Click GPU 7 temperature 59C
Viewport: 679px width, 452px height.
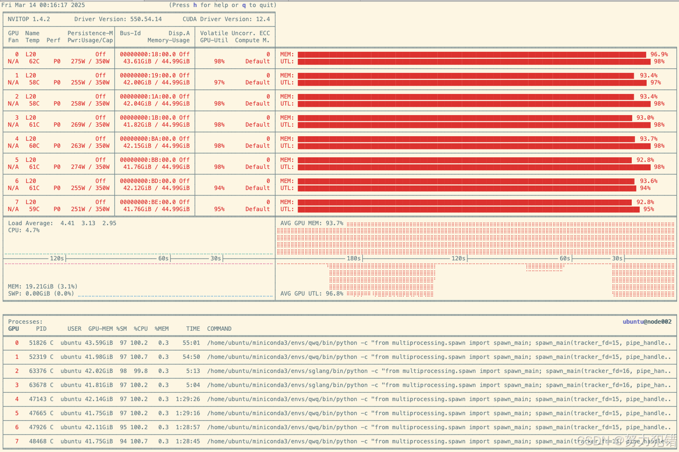34,209
